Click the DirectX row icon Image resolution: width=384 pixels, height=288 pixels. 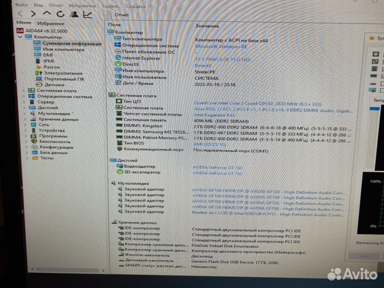pyautogui.click(x=118, y=64)
